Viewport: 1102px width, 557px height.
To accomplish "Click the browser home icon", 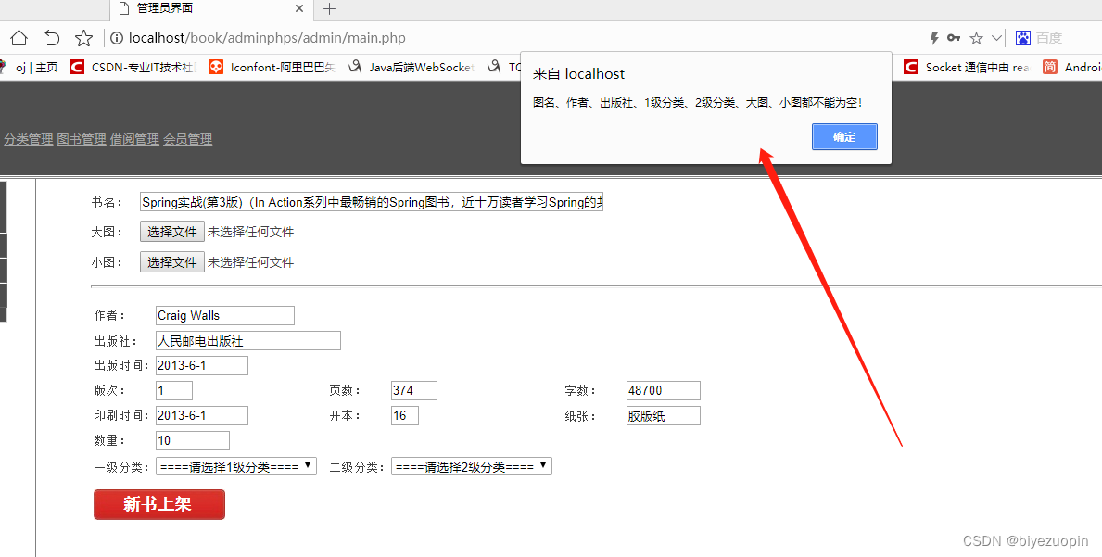I will click(x=19, y=38).
